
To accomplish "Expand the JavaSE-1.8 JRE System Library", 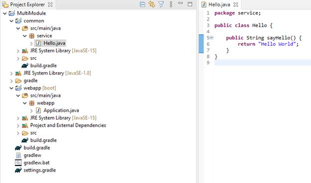I will click(11, 74).
